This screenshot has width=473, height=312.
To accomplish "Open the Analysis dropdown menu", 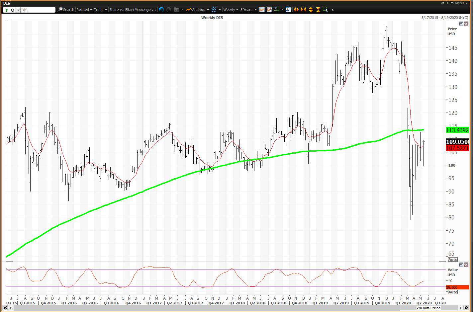I will point(198,10).
